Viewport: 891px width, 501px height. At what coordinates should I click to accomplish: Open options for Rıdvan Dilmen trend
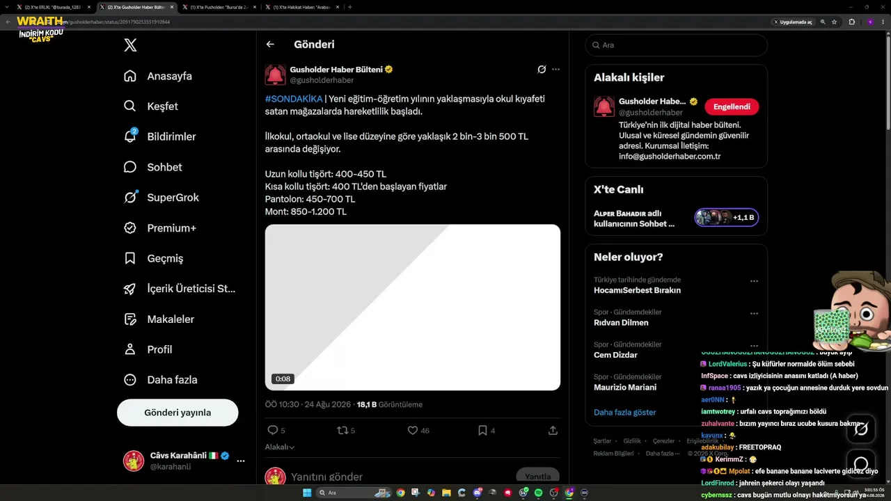[x=754, y=314]
